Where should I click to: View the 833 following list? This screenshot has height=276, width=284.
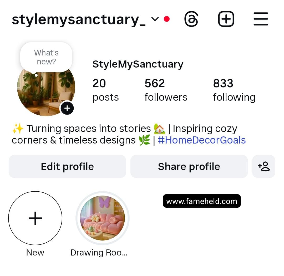click(x=234, y=90)
